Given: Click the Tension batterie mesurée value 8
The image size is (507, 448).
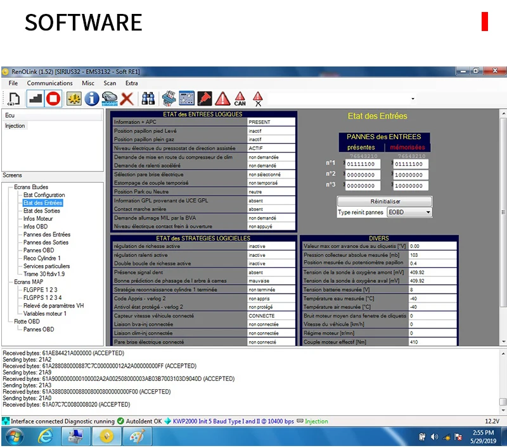Looking at the screenshot, I should tap(433, 290).
